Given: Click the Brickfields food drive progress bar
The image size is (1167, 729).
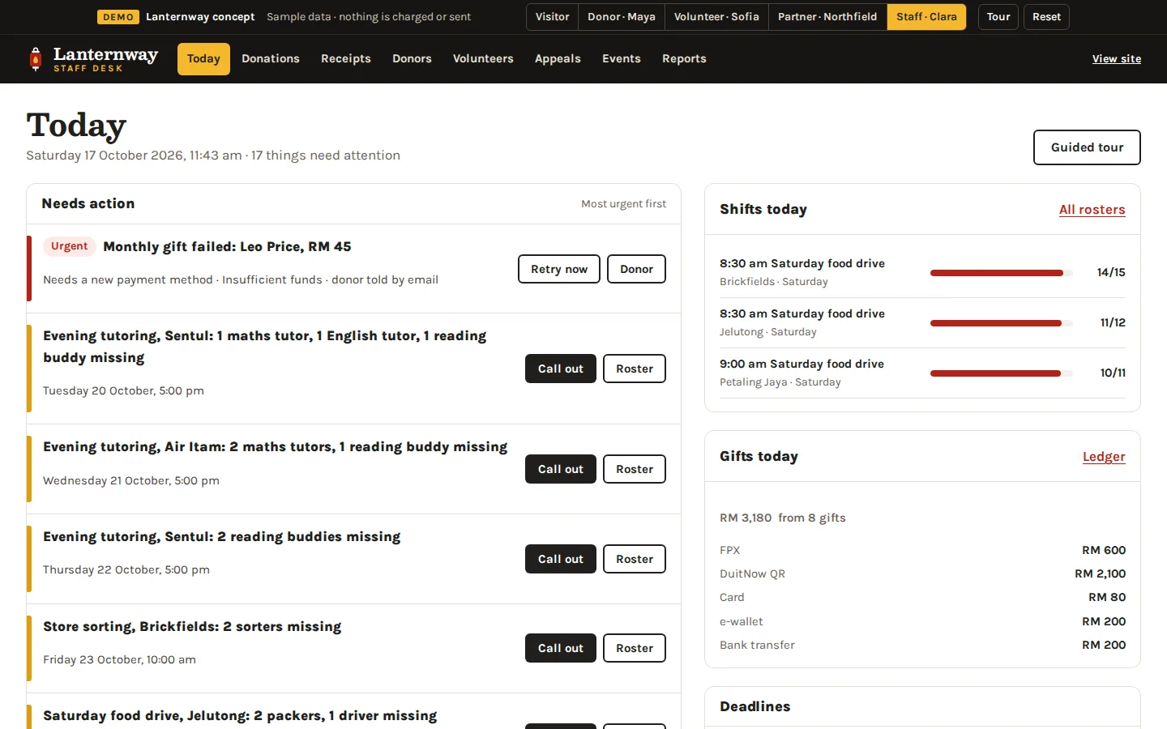Looking at the screenshot, I should (x=1002, y=273).
